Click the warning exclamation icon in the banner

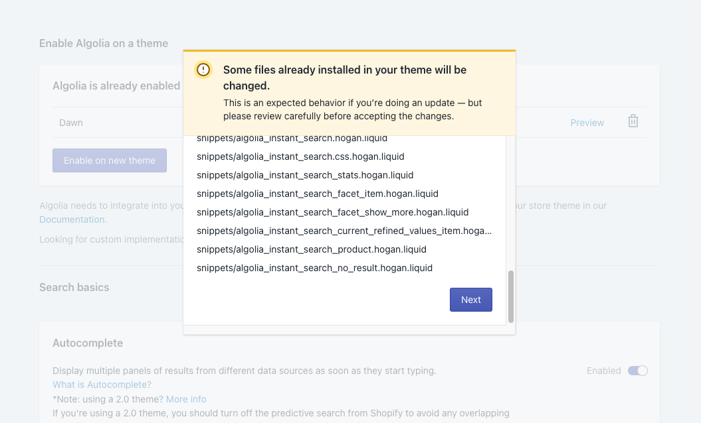203,70
